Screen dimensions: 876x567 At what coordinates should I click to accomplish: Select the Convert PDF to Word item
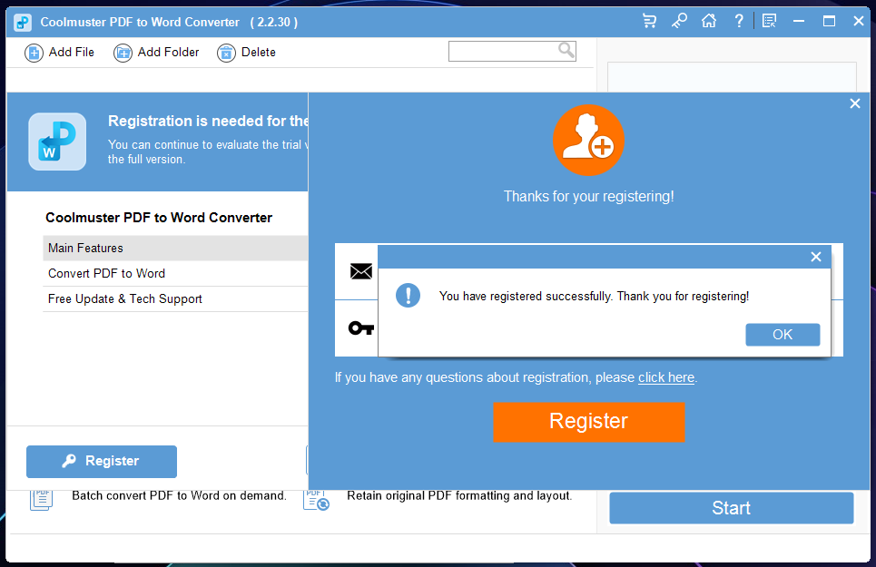pos(175,273)
